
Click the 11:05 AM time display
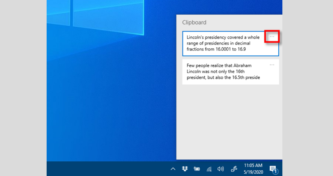pyautogui.click(x=253, y=165)
